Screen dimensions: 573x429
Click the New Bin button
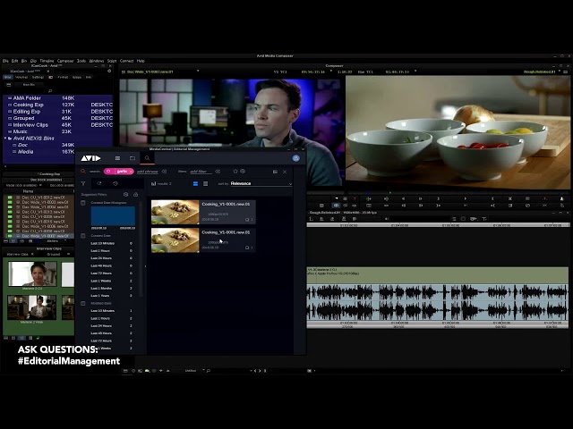(29, 85)
